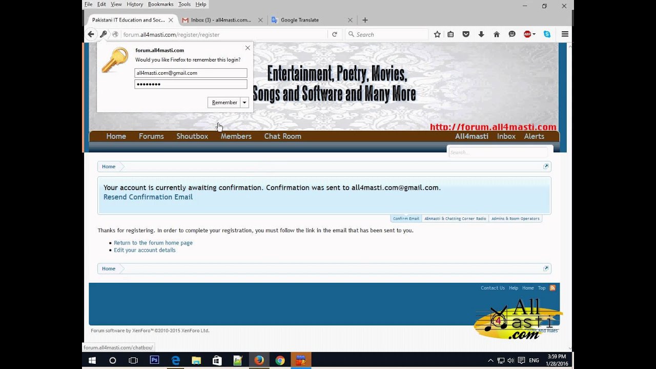Click the Remember login button
Viewport: 656px width, 369px height.
[x=224, y=102]
